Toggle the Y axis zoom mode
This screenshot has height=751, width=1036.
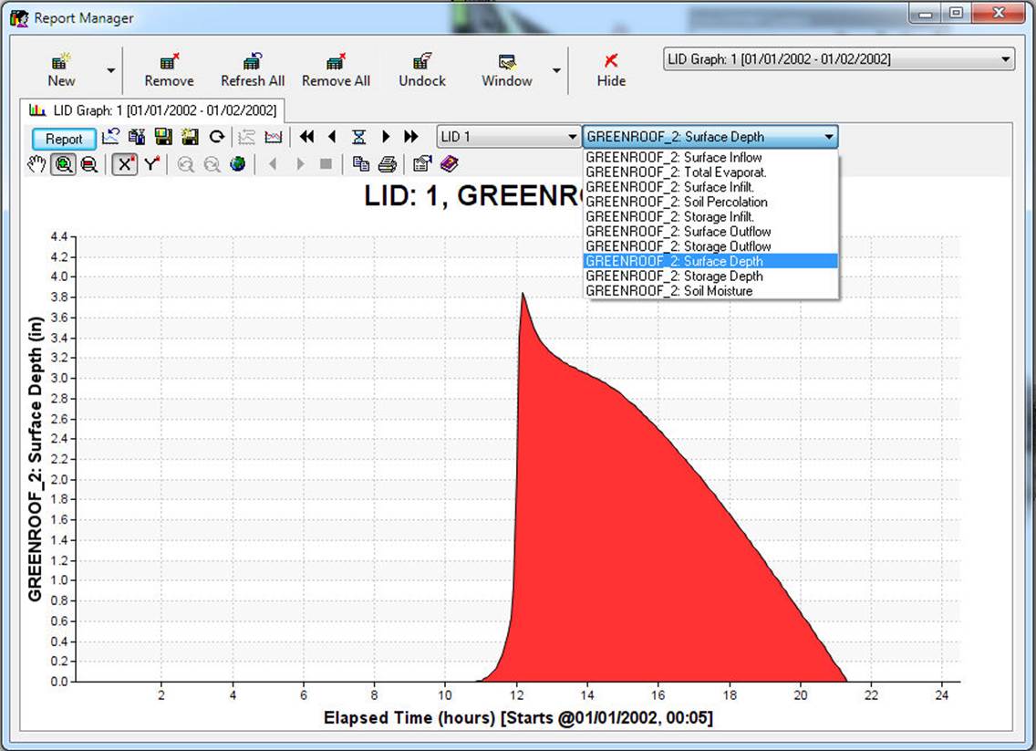[150, 163]
